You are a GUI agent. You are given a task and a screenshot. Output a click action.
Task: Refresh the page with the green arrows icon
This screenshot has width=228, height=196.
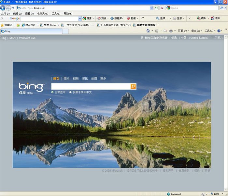tap(156, 8)
